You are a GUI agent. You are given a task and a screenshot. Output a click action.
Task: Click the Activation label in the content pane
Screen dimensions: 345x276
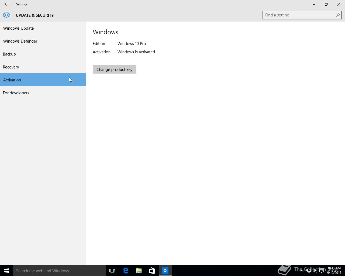pos(102,52)
